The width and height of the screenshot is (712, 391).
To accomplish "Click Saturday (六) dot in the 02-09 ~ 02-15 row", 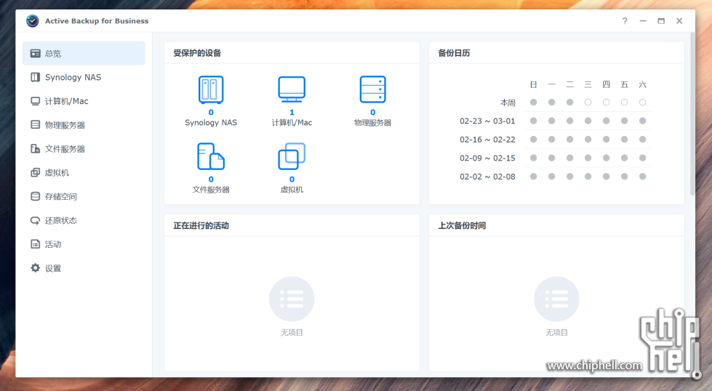I will tap(642, 158).
